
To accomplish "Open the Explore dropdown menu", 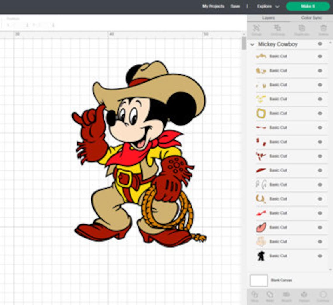I will (x=268, y=6).
